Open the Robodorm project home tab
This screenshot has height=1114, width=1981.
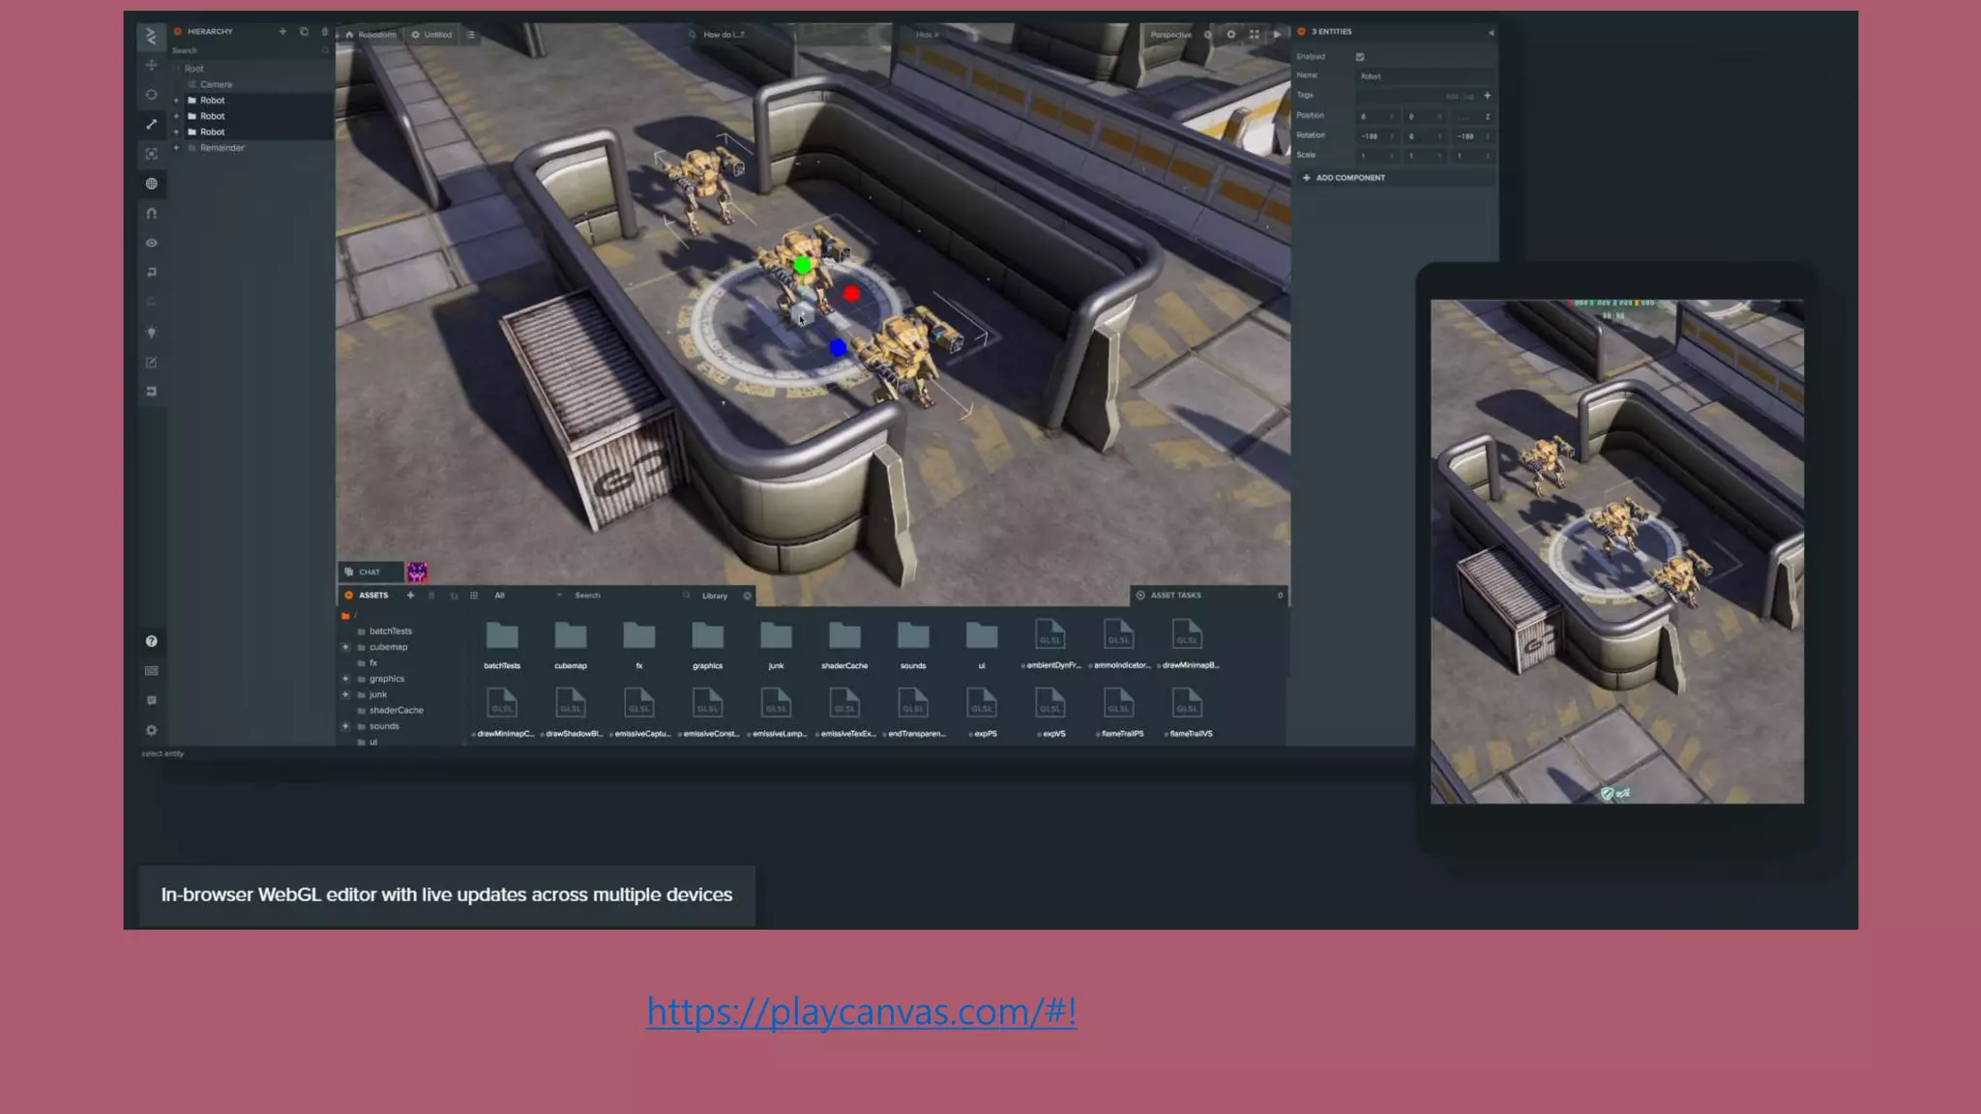(x=370, y=35)
